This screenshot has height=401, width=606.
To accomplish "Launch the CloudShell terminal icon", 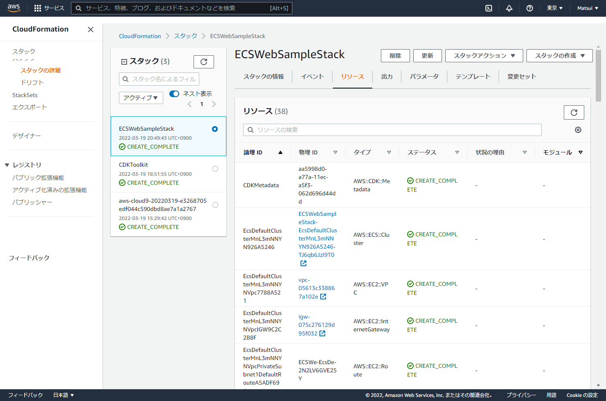I will [x=489, y=8].
